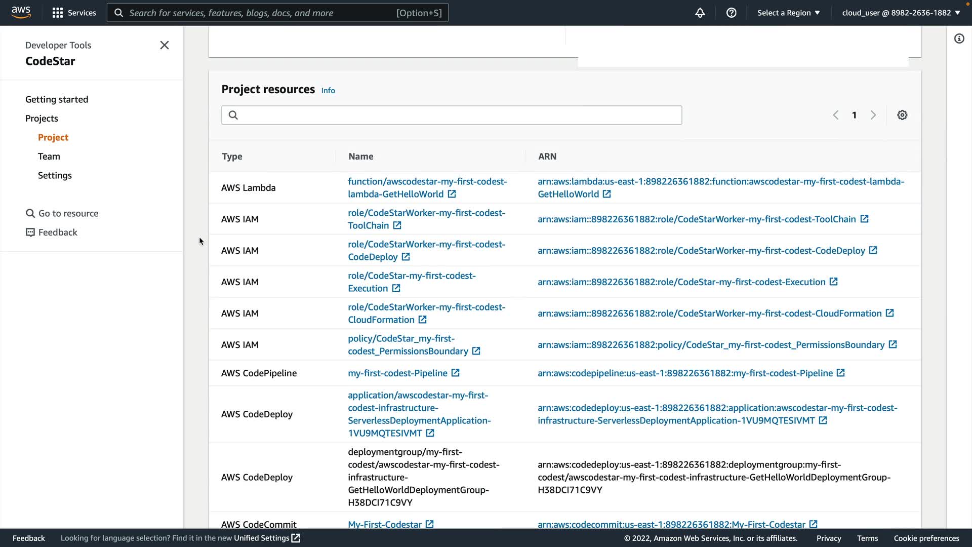Image resolution: width=972 pixels, height=547 pixels.
Task: Click external link icon beside Pipeline ARN
Action: point(840,373)
